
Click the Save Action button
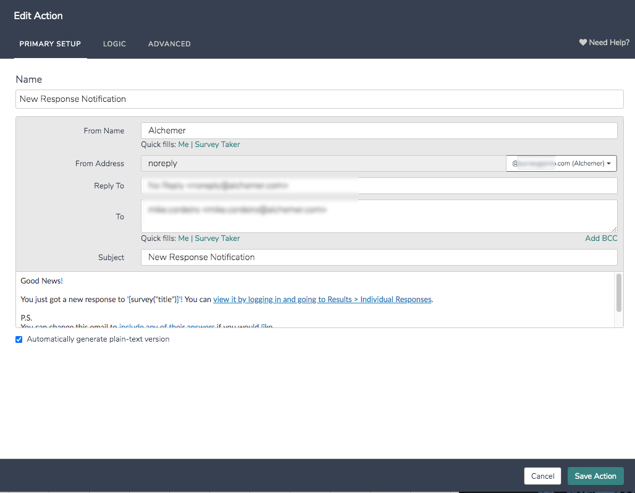coord(595,476)
